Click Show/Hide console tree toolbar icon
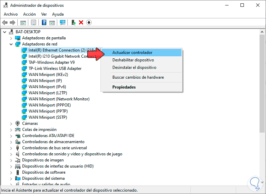Screen dimensions: 266x194 coord(23,22)
